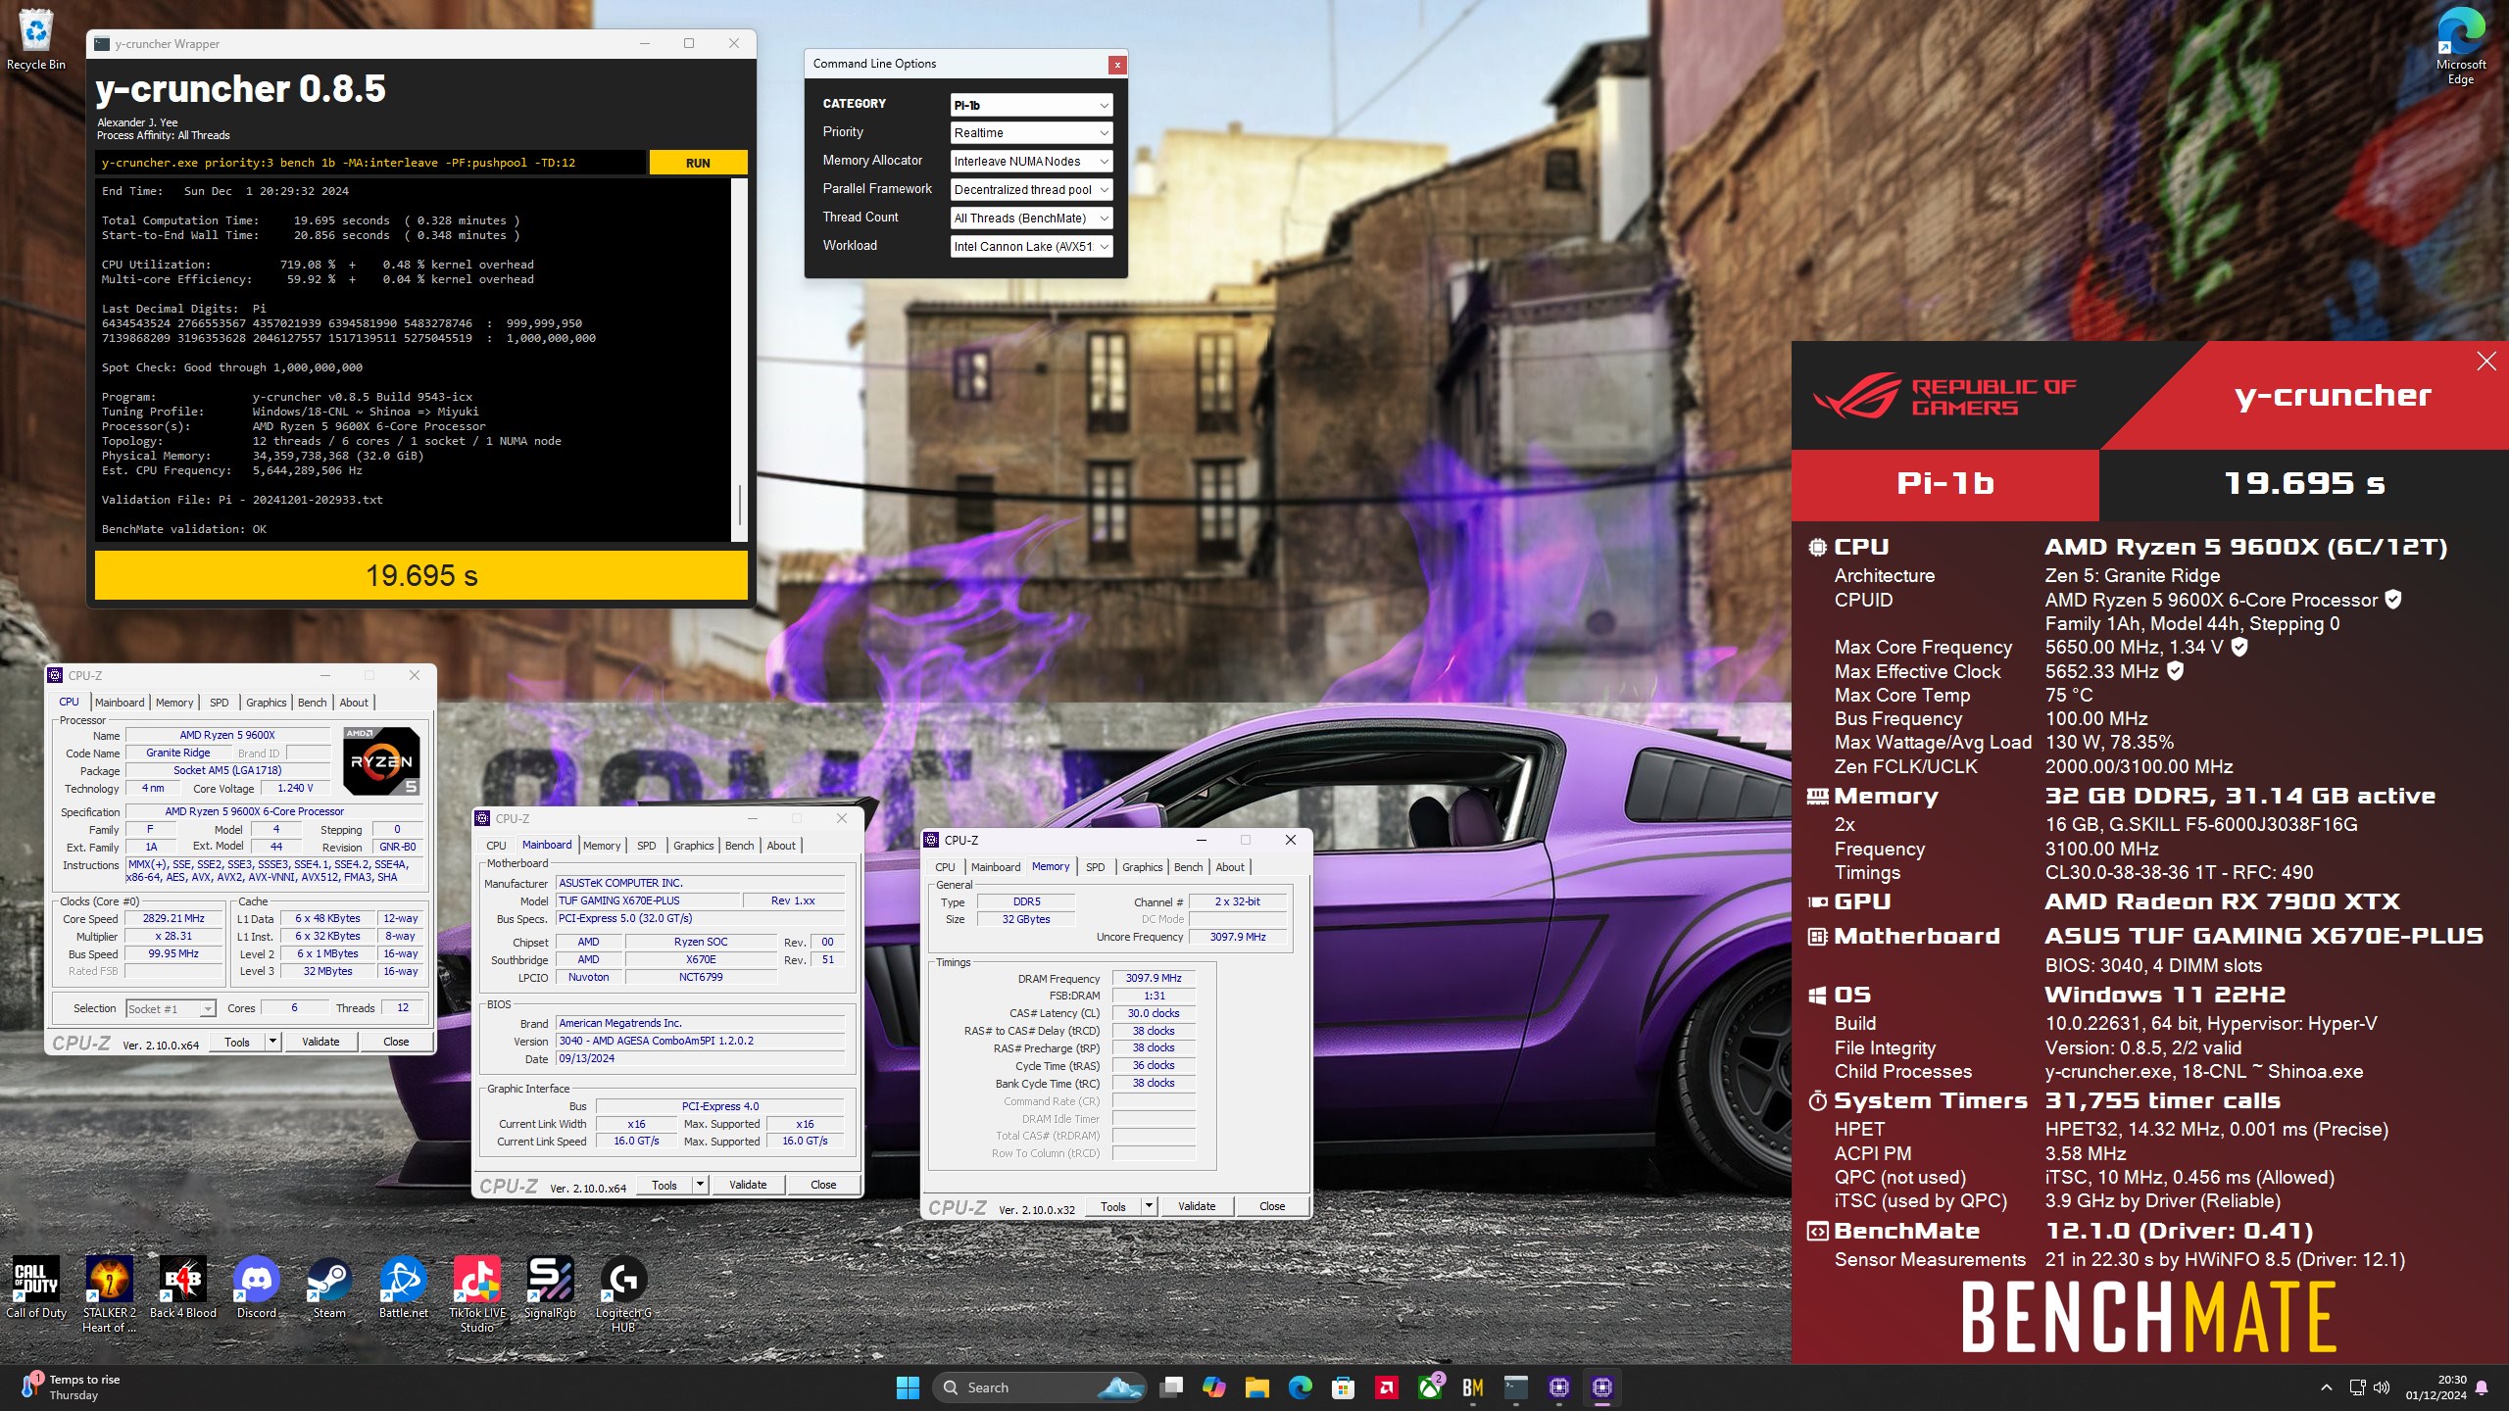Click Tools button in CPU-Z Memory window
This screenshot has height=1411, width=2509.
1113,1206
